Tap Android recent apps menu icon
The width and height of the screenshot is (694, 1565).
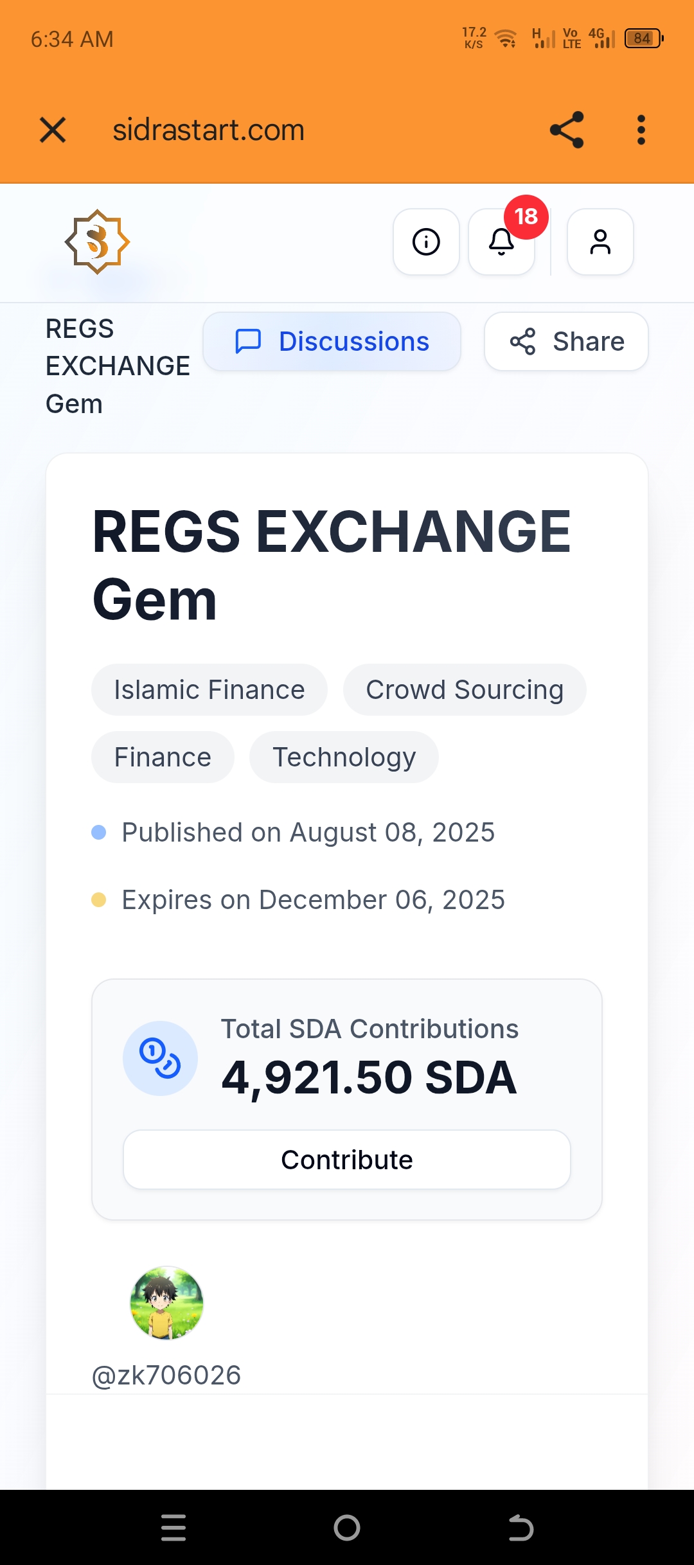pyautogui.click(x=173, y=1528)
